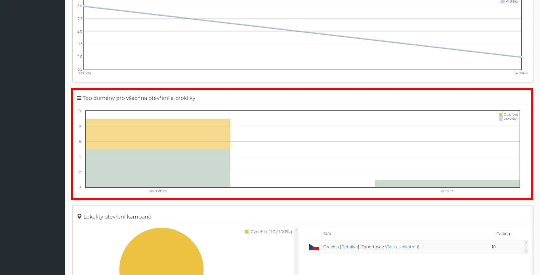Click the hamburger icon beside Top domény heading

79,98
